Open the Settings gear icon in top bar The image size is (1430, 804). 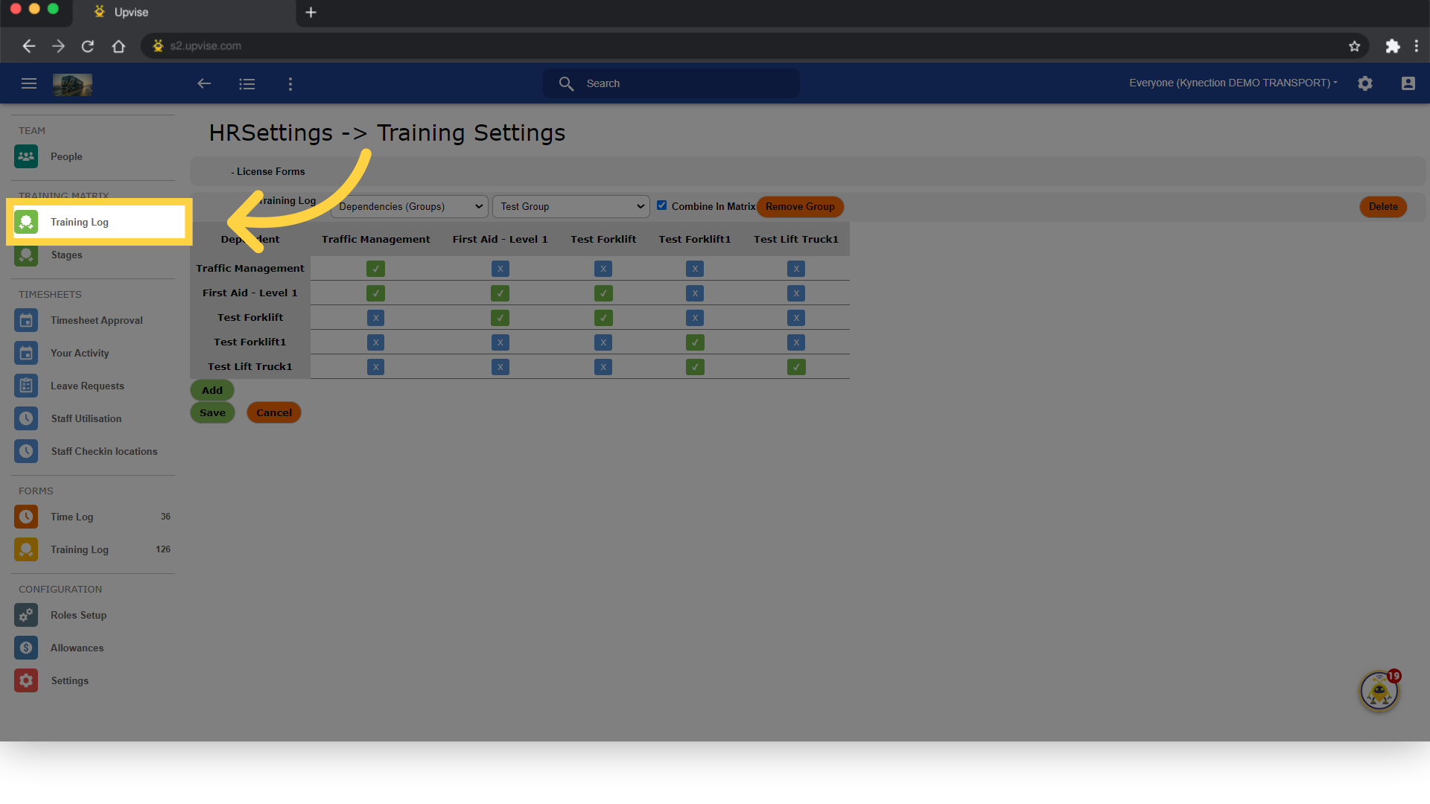1365,83
